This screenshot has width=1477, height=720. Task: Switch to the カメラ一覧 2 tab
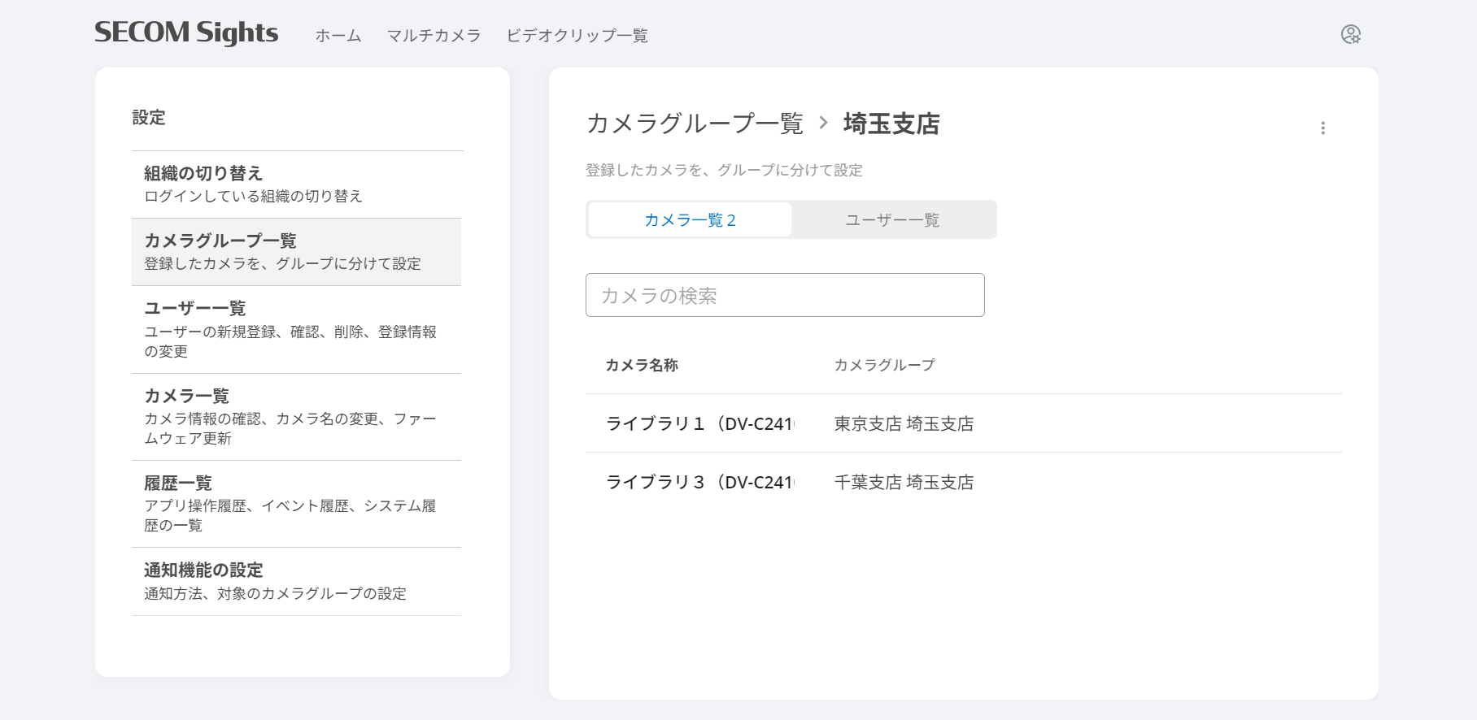click(x=690, y=219)
